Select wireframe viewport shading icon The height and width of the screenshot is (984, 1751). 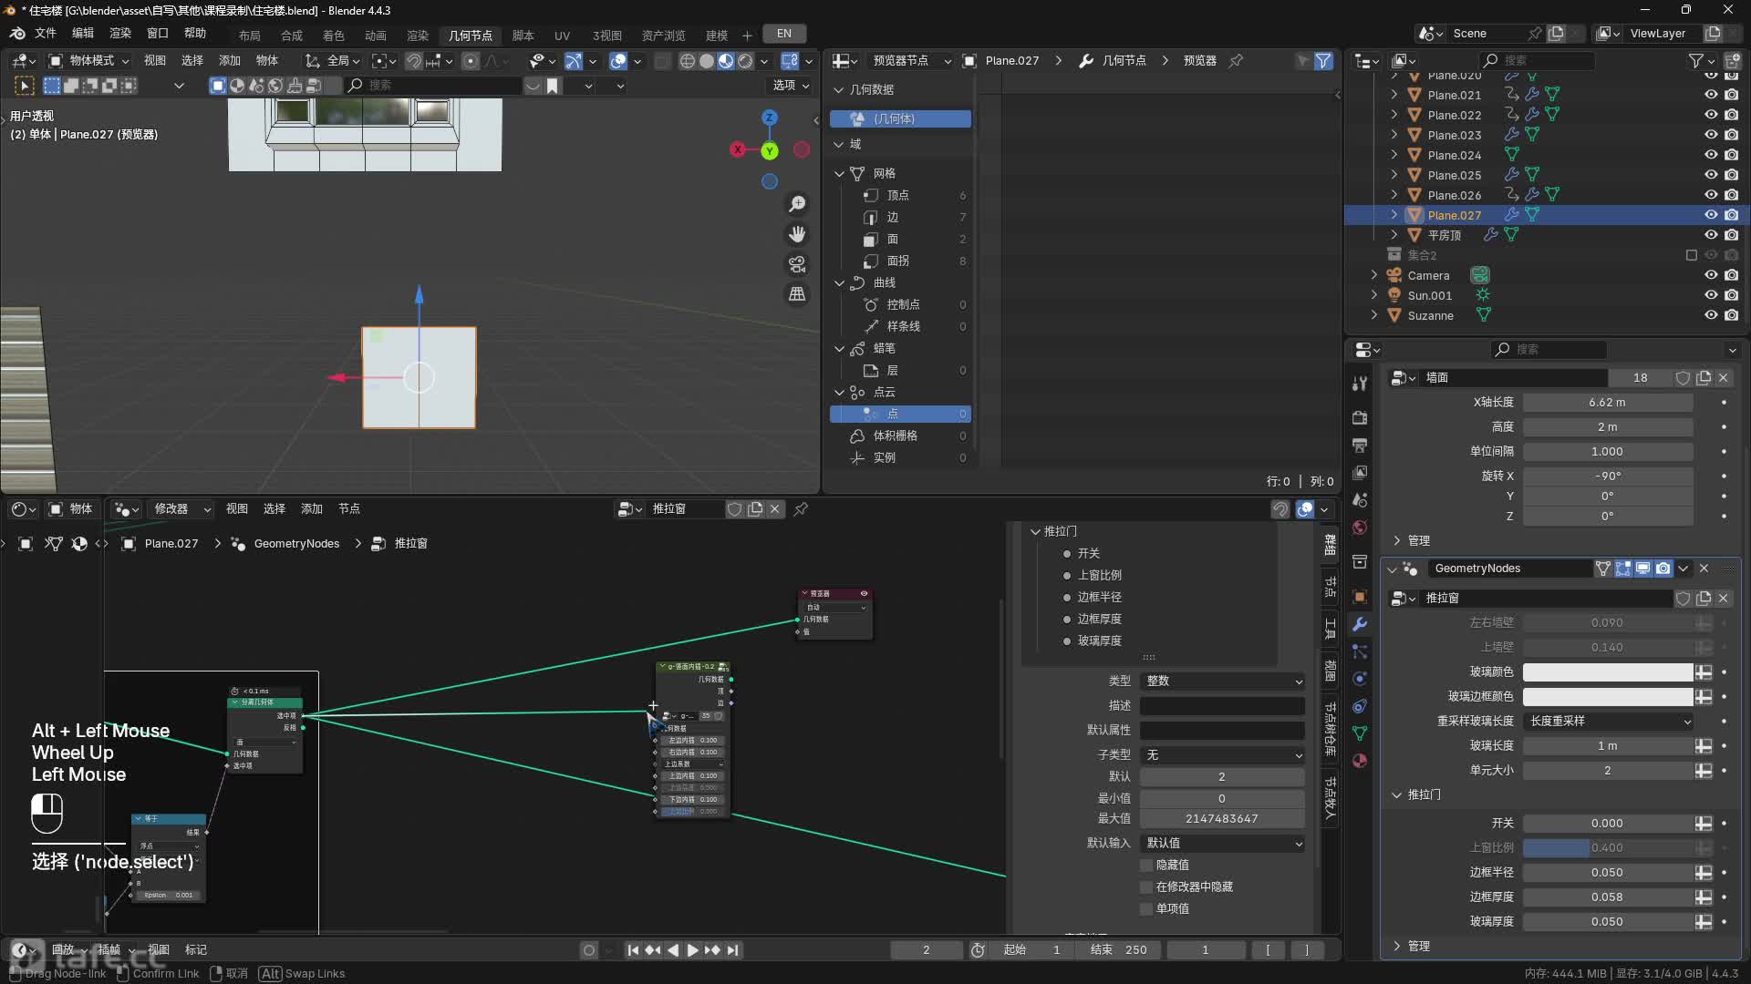(688, 61)
